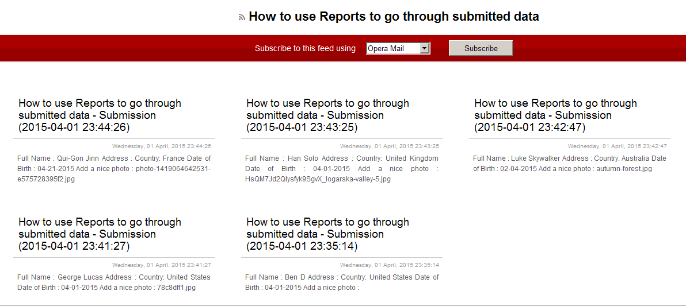Open the submission titled 2015-04-01 23:43:25
This screenshot has width=686, height=306.
327,115
